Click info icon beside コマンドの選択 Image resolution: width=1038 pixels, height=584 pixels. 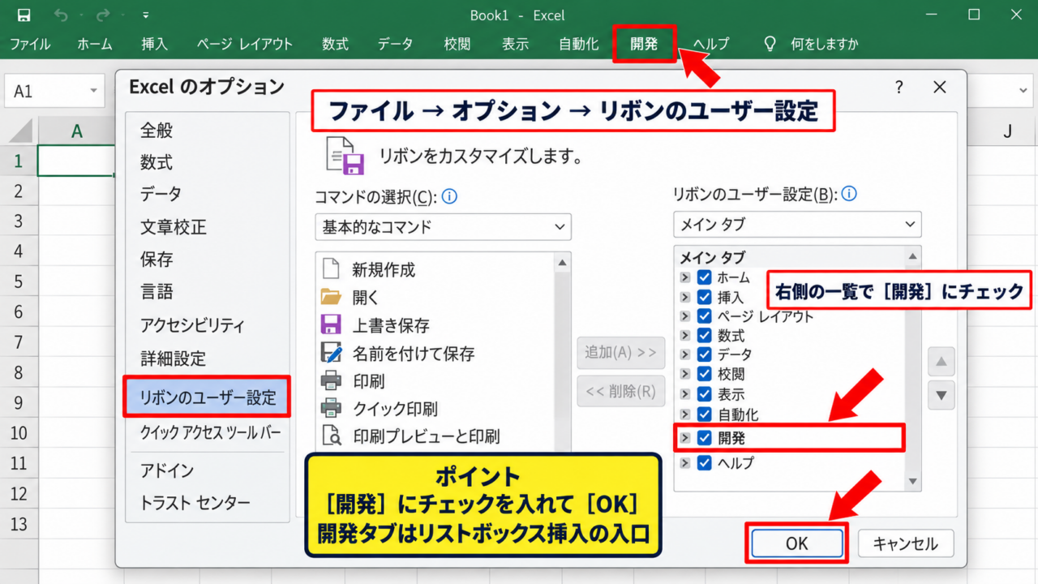pos(449,196)
